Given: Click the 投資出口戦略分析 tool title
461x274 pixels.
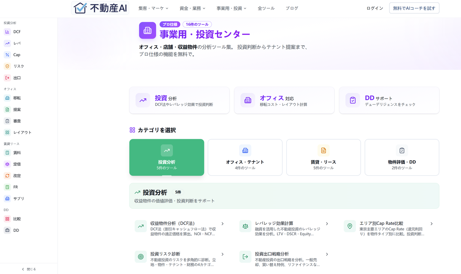Looking at the screenshot, I should pos(272,254).
